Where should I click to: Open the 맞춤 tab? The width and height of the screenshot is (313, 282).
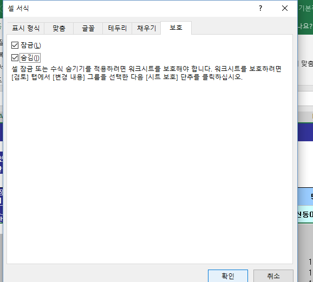pos(59,28)
